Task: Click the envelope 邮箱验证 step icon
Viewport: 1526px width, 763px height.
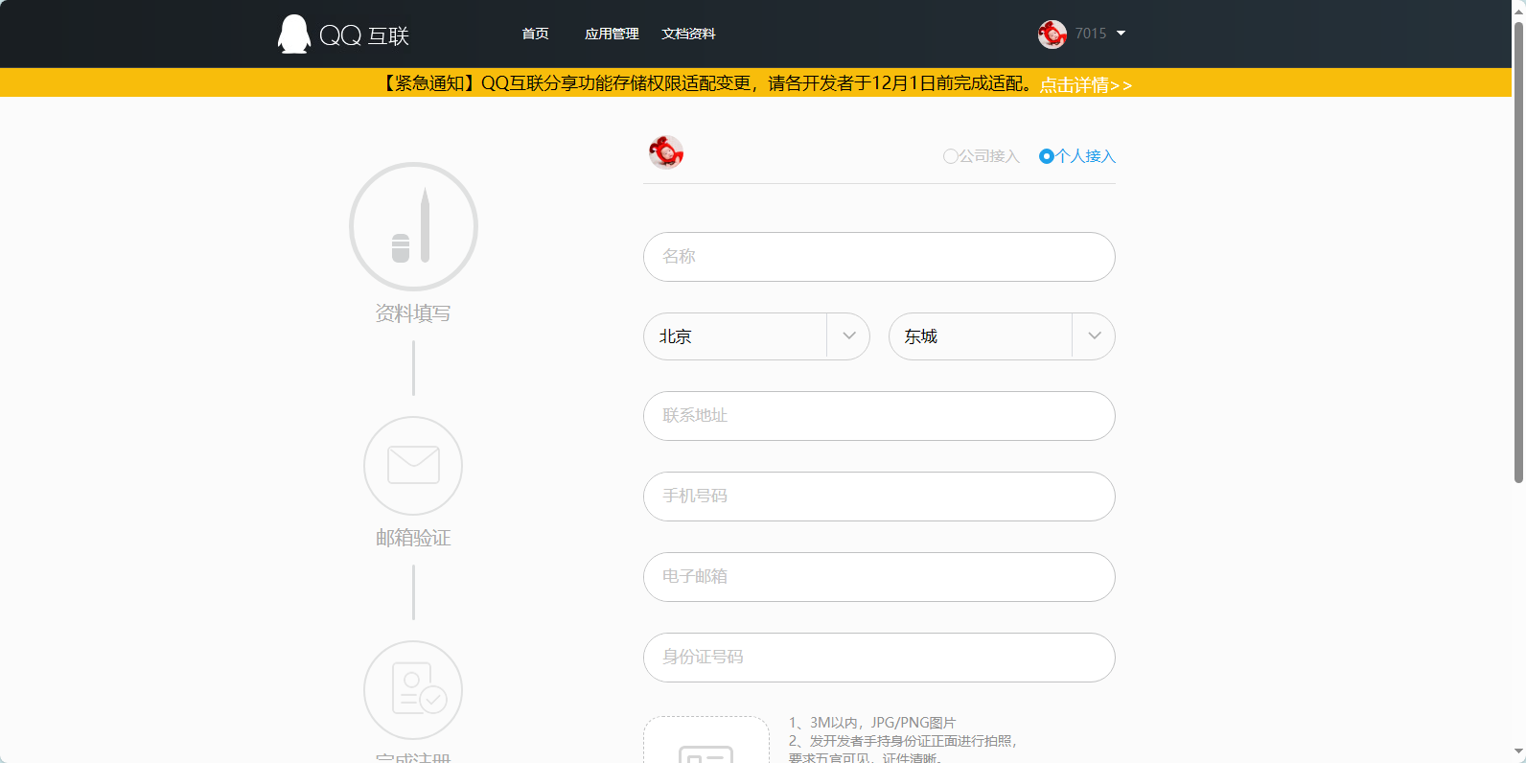Action: pos(413,466)
